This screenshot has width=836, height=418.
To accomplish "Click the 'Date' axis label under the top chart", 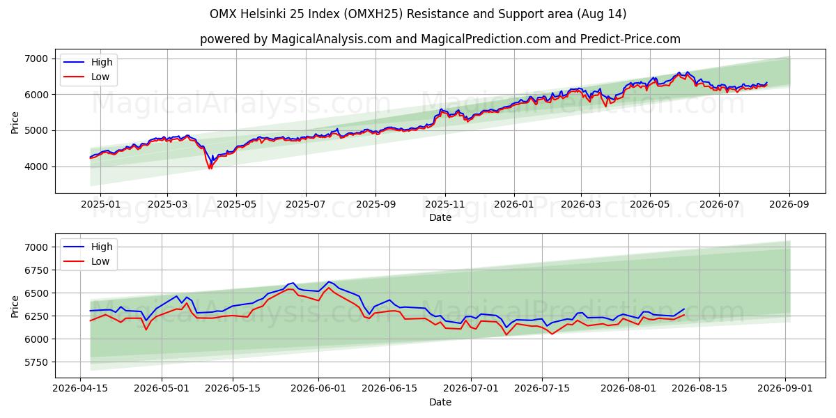I will coord(440,217).
